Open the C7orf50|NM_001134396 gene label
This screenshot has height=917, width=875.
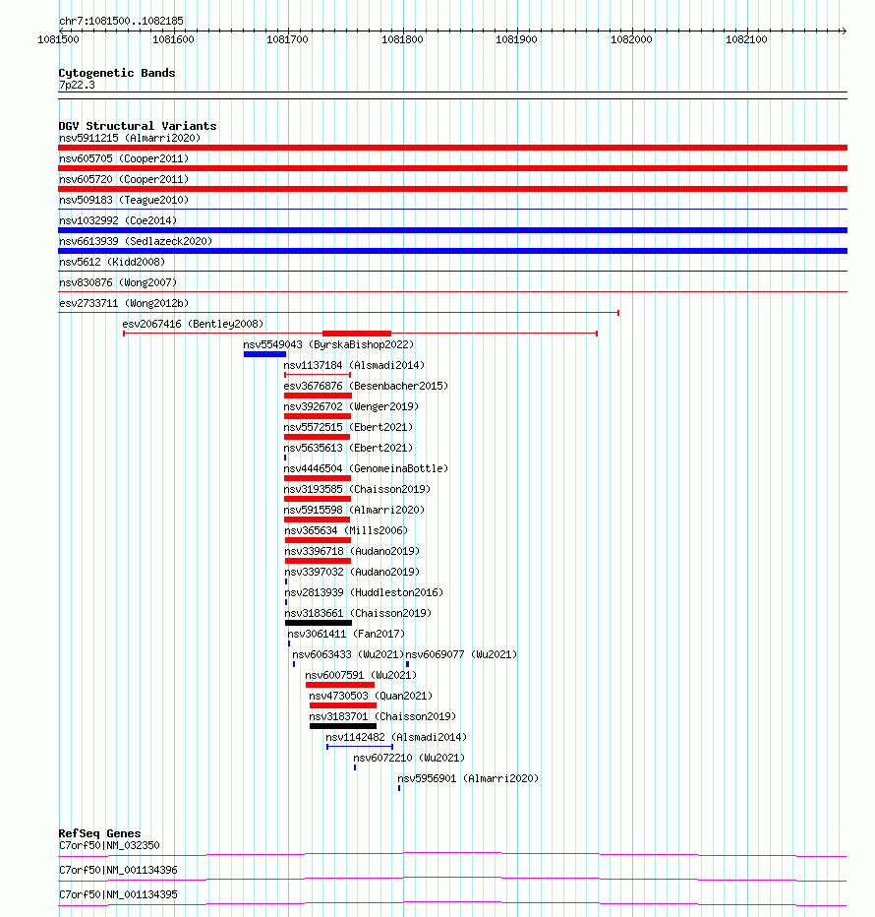pos(118,870)
